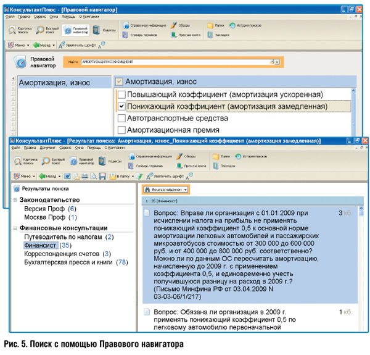This screenshot has width=370, height=355.
Task: Click Пресса и книги in Результат поиска window
Action: click(x=192, y=166)
